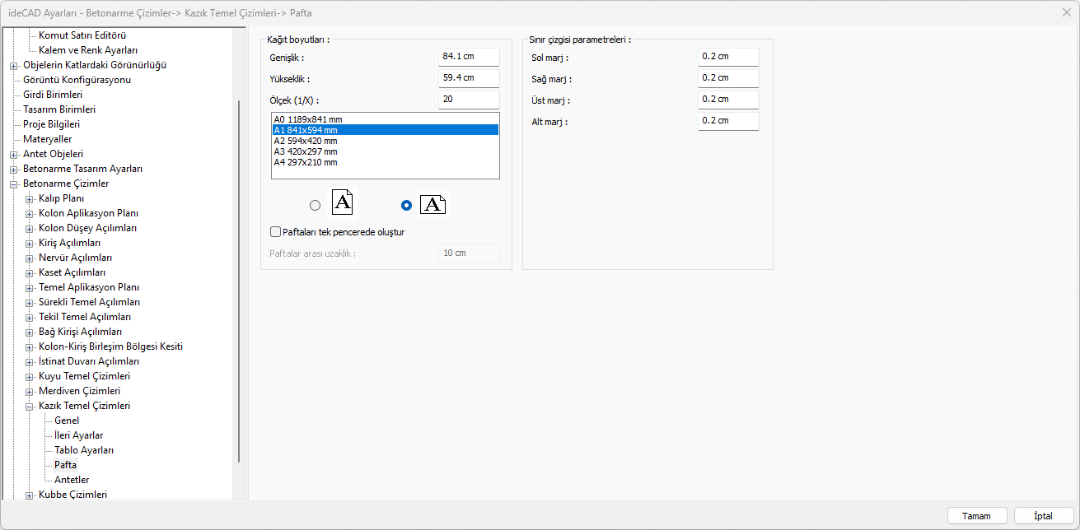
Task: Click the Genişlik width input field
Action: point(469,57)
